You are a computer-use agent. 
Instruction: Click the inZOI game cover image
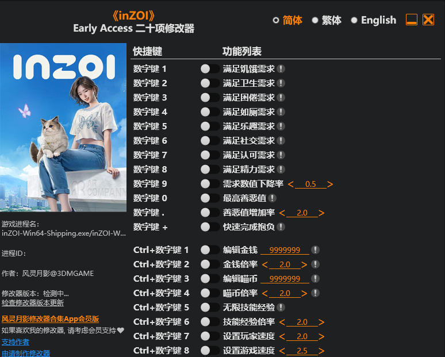coord(63,128)
